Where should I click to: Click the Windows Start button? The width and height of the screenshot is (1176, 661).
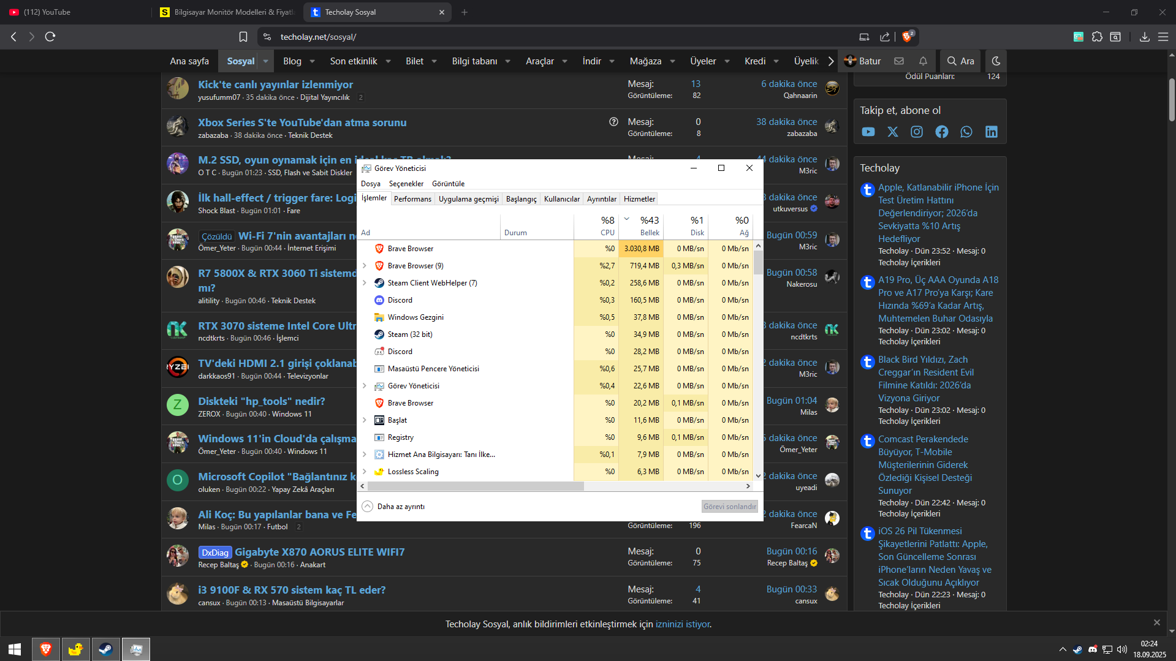(15, 649)
